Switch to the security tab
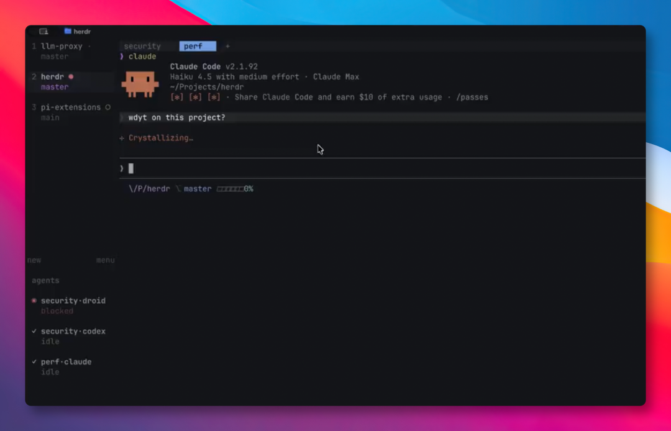This screenshot has height=431, width=671. [x=142, y=46]
